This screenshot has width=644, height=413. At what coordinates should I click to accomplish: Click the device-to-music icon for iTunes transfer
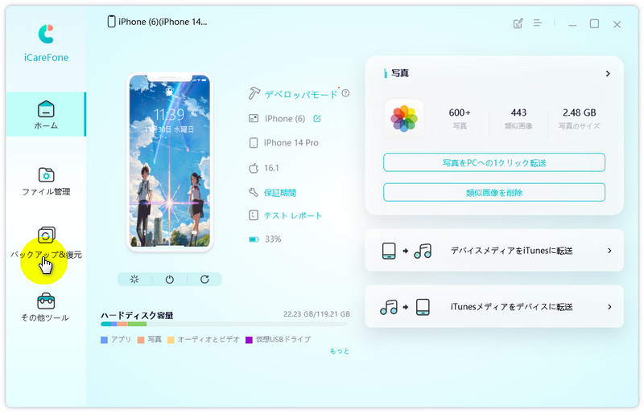pyautogui.click(x=407, y=251)
